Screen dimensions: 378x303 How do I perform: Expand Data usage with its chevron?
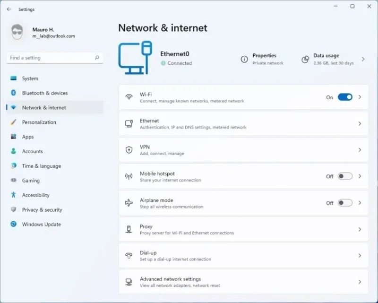(363, 59)
